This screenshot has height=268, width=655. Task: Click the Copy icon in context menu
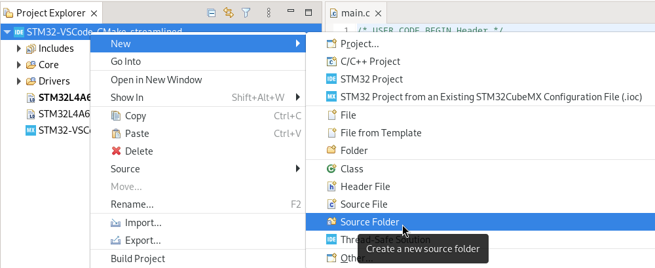tap(116, 115)
